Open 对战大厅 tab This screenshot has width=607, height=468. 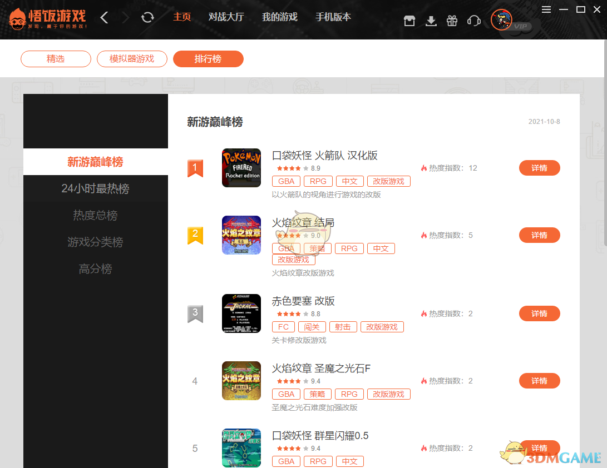coord(226,17)
